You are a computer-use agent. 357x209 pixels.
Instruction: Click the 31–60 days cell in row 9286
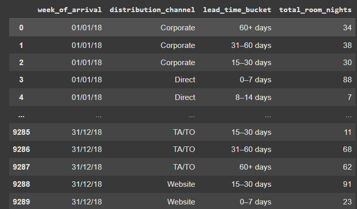click(251, 149)
